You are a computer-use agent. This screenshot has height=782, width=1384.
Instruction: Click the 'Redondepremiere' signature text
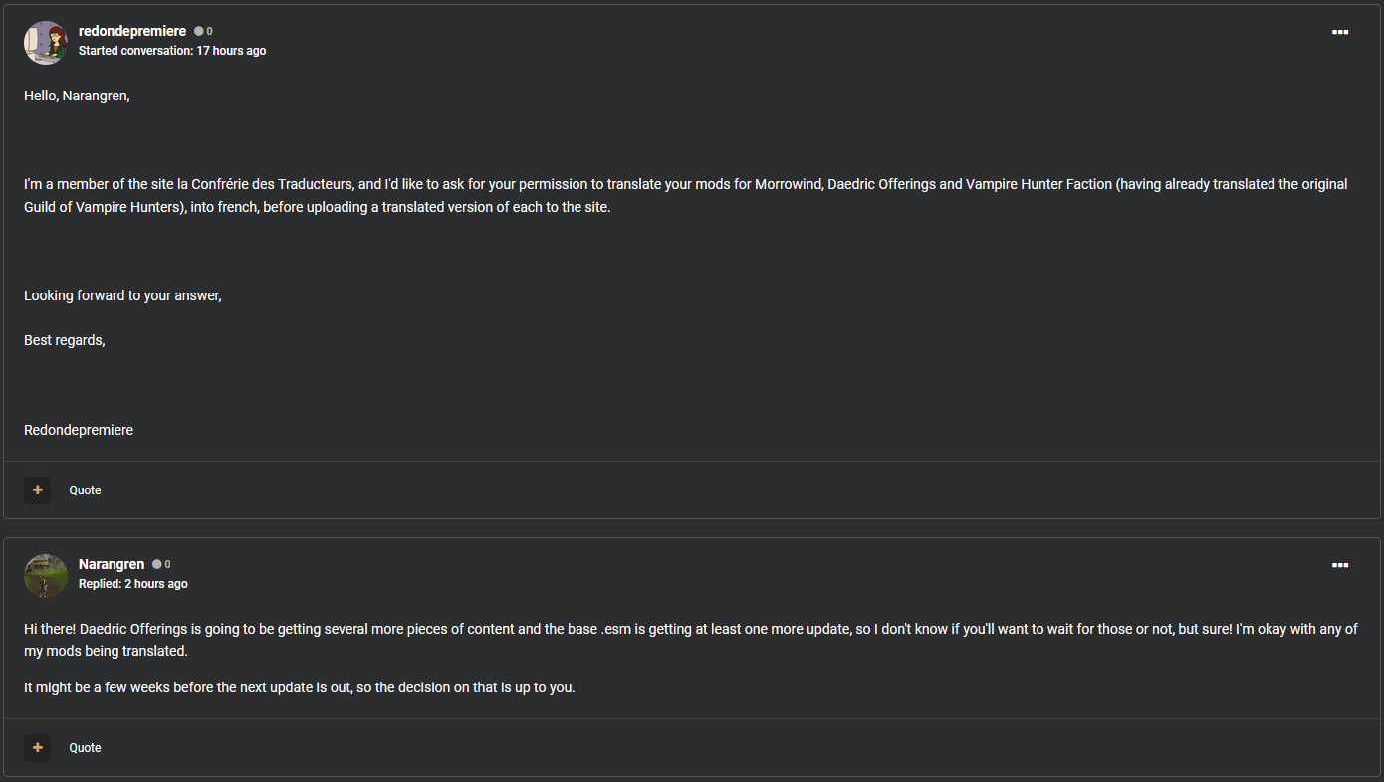pyautogui.click(x=79, y=431)
